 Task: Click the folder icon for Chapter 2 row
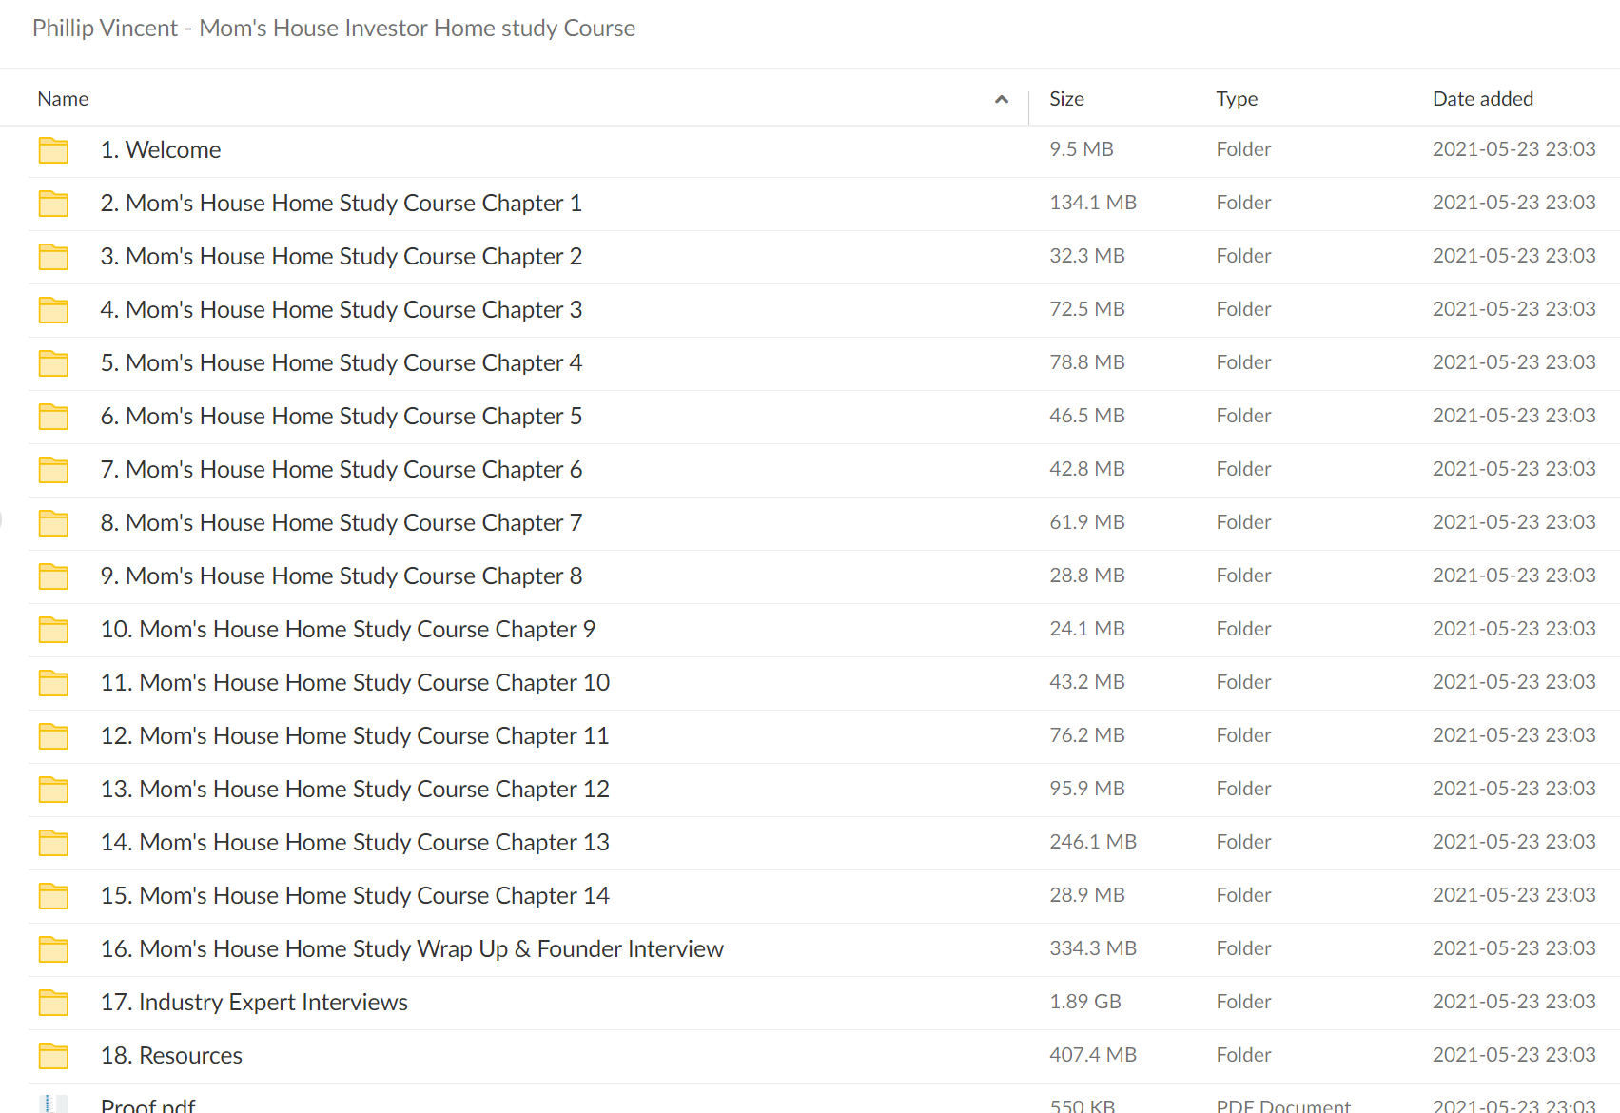pyautogui.click(x=53, y=257)
